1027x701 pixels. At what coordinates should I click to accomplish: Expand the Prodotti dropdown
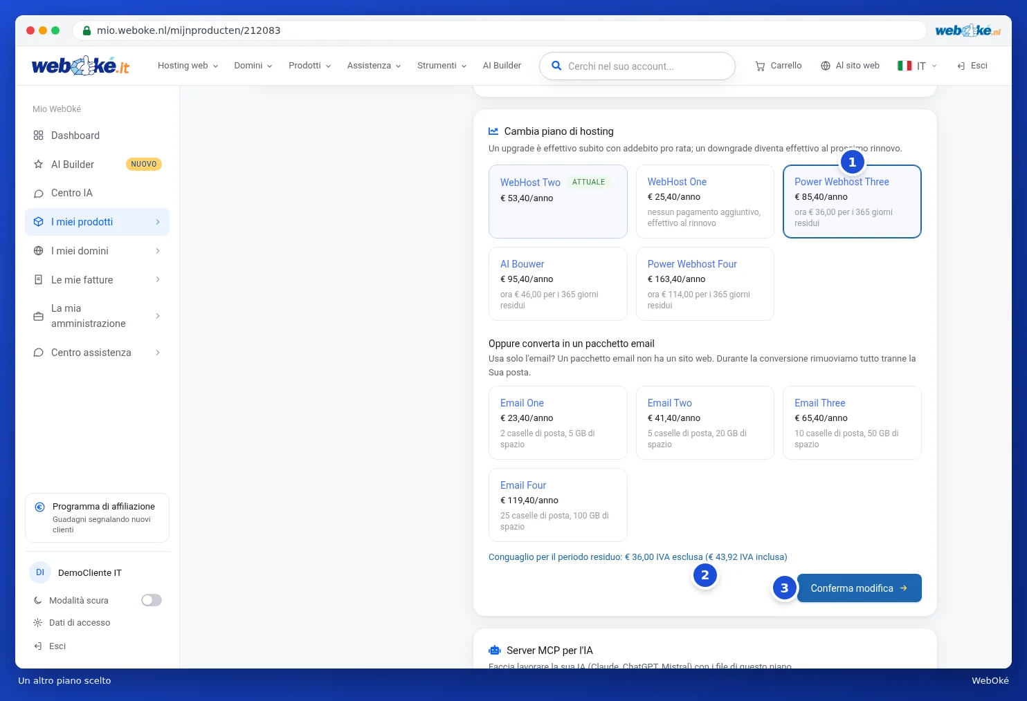pyautogui.click(x=309, y=66)
